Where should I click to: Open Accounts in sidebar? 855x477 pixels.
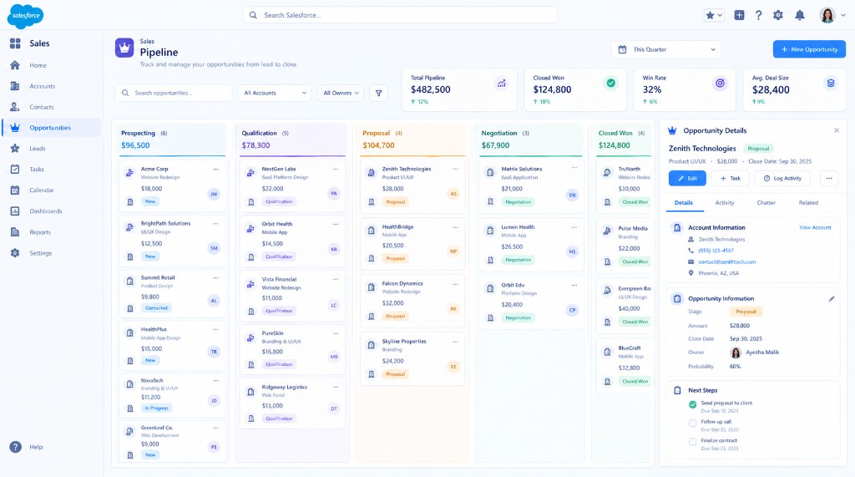click(x=42, y=86)
